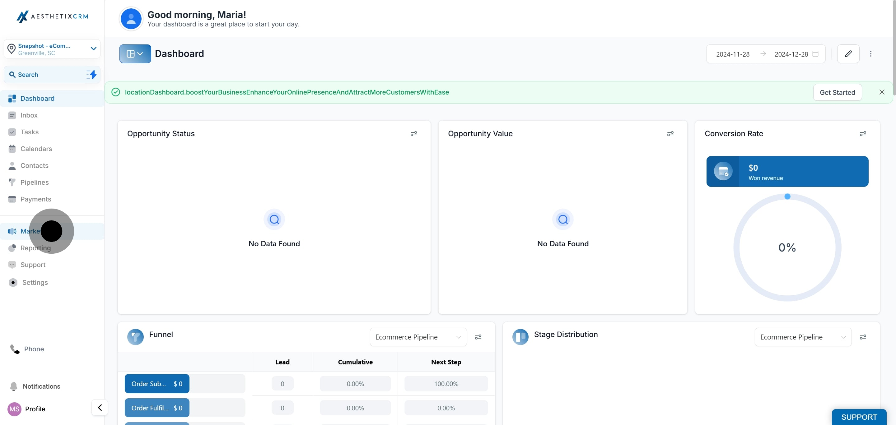Open Support in sidebar

tap(52, 265)
